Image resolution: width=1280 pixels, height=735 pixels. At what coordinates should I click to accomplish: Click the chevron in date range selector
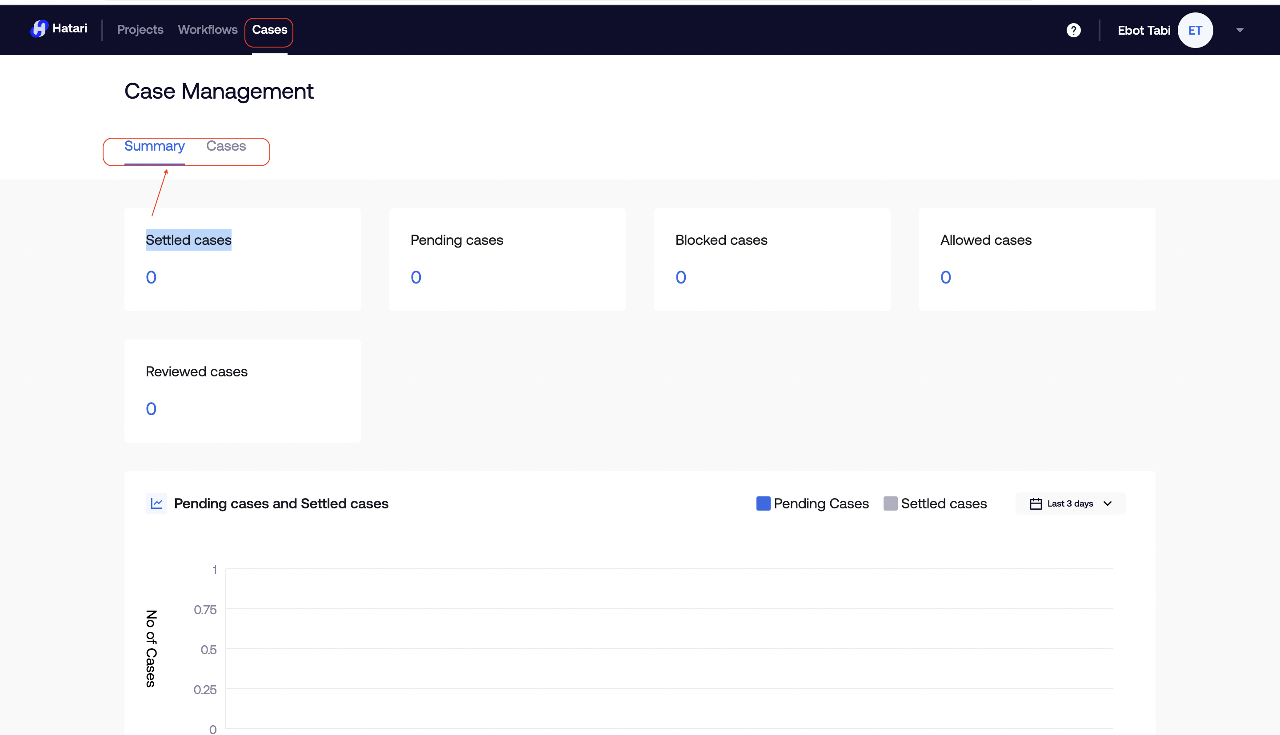click(x=1108, y=504)
